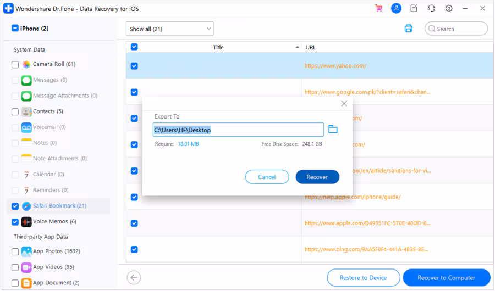Click the URL column header
Screen dimensions: 495x291
click(310, 47)
